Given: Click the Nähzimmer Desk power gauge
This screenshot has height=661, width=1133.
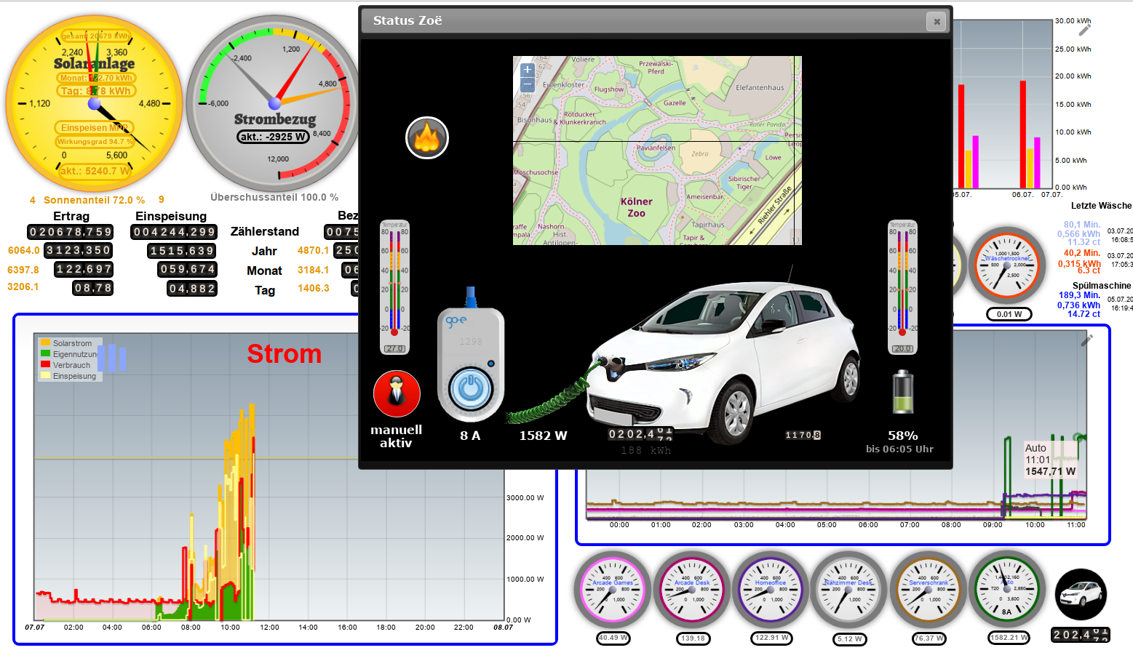Looking at the screenshot, I should (848, 590).
